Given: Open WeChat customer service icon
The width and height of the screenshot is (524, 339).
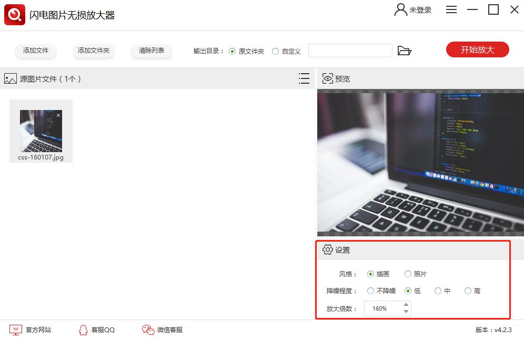Looking at the screenshot, I should click(x=148, y=330).
